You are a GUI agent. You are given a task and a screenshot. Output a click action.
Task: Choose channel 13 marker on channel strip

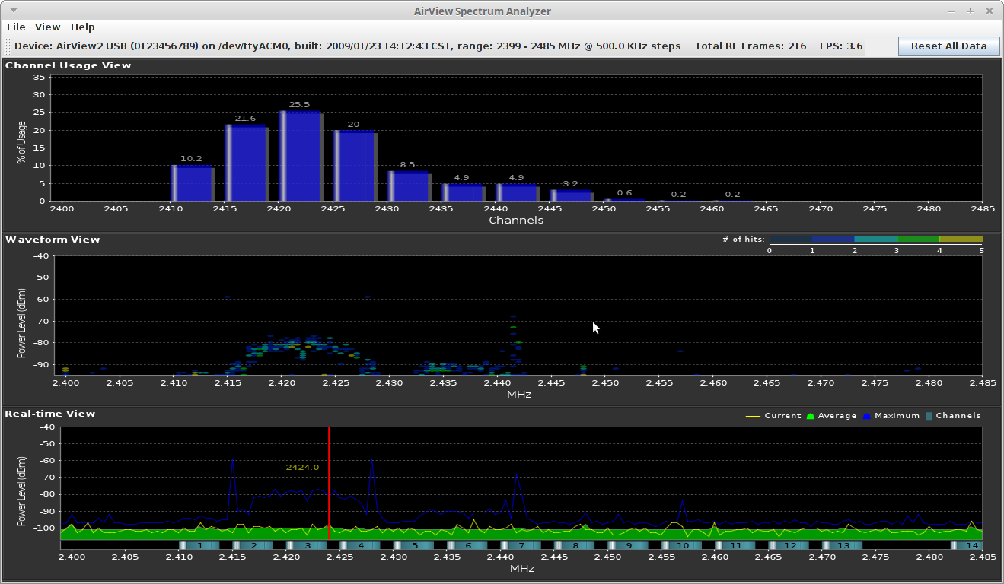tap(843, 546)
